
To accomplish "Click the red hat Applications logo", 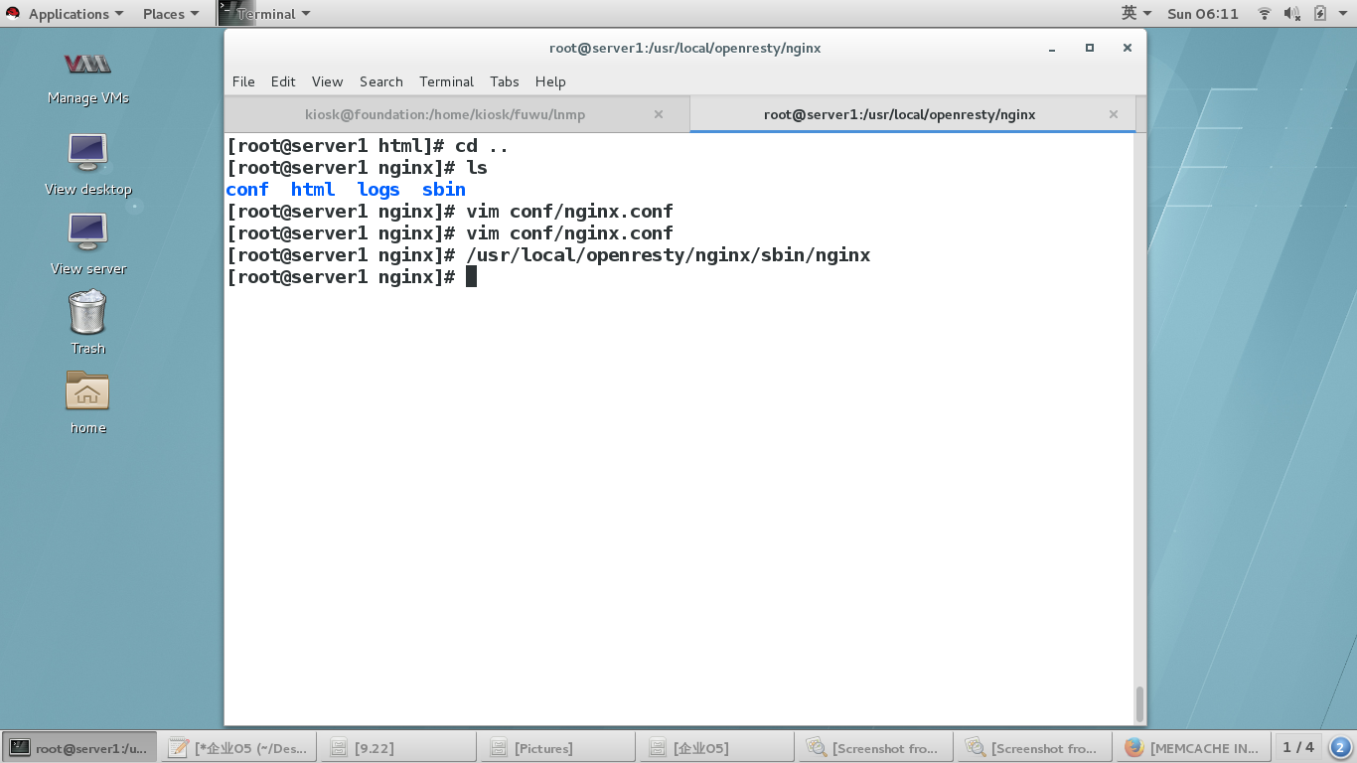I will [14, 14].
